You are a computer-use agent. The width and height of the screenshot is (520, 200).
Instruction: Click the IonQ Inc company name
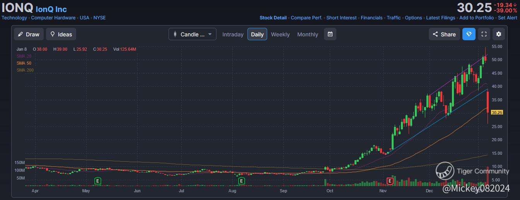coord(51,9)
